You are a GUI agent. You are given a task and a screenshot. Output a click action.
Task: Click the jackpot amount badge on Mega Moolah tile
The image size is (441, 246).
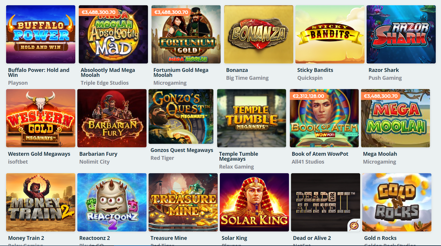coord(381,96)
